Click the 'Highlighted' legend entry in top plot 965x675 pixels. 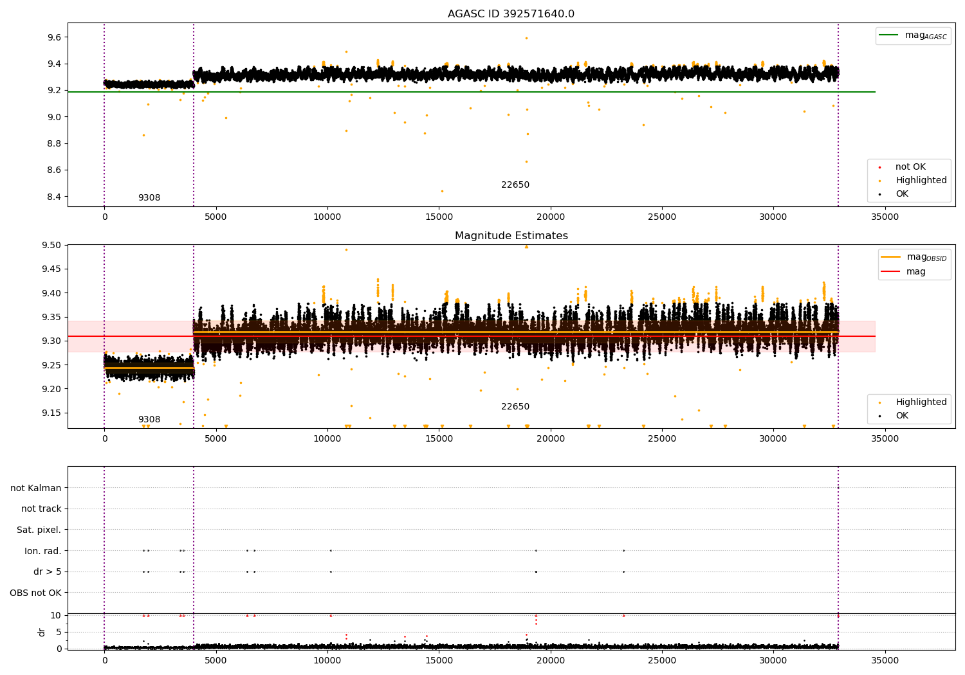coord(913,181)
